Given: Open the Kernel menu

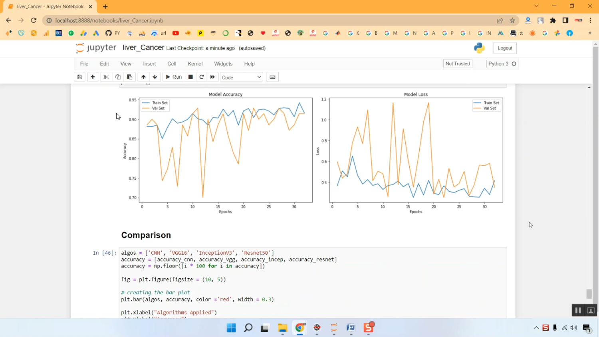Looking at the screenshot, I should (x=195, y=64).
